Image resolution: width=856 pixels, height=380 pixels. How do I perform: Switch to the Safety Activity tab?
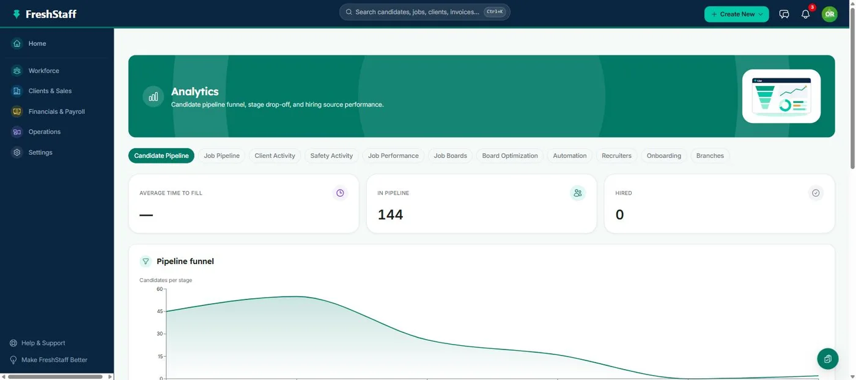point(331,156)
